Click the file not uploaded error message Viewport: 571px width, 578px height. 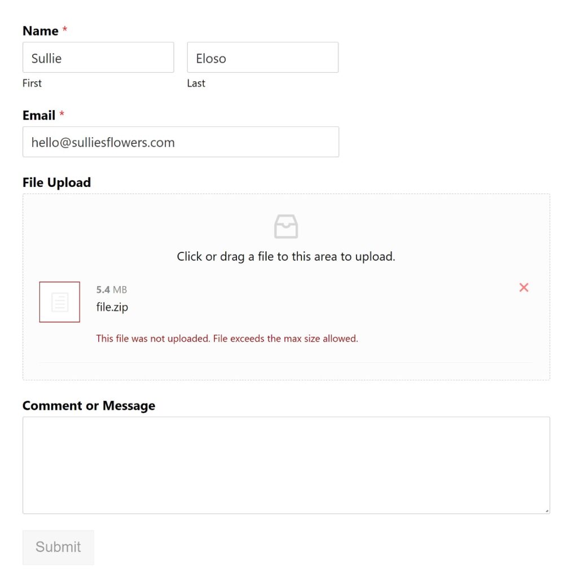point(227,339)
